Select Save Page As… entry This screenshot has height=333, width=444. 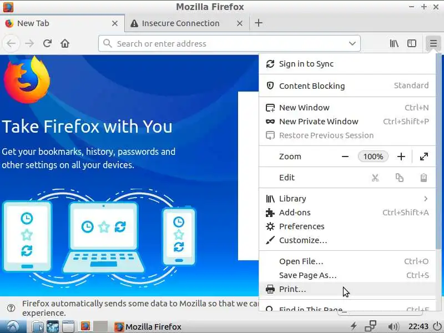click(347, 275)
